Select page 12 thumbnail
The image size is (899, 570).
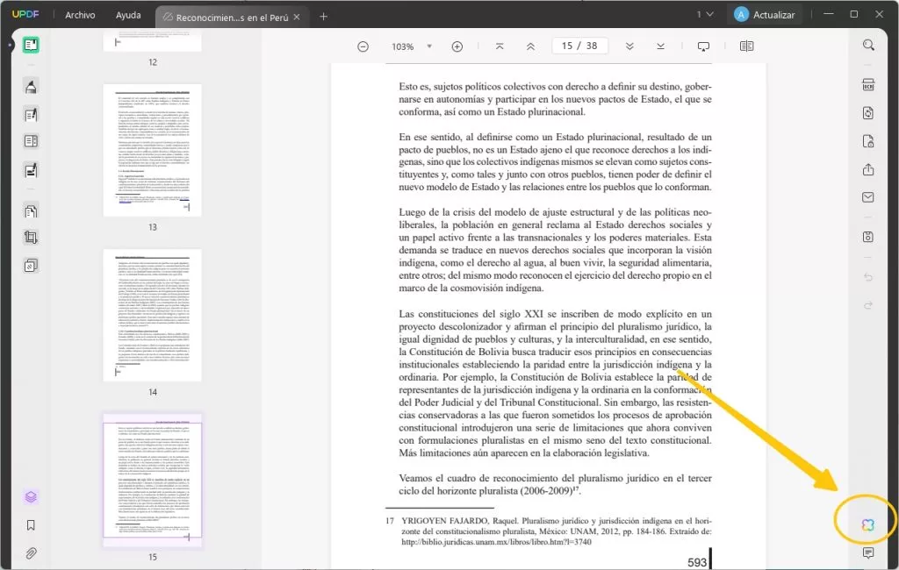tap(153, 42)
